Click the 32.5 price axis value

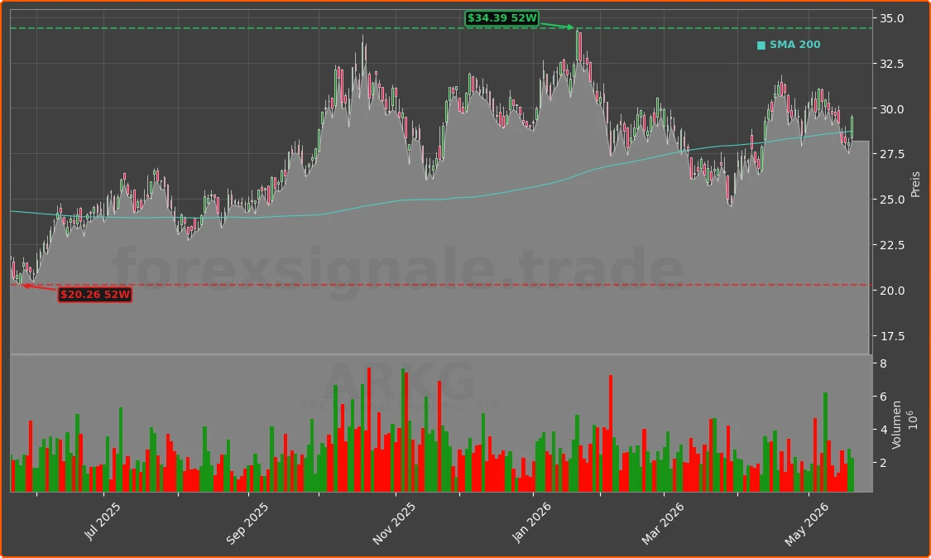tap(892, 64)
